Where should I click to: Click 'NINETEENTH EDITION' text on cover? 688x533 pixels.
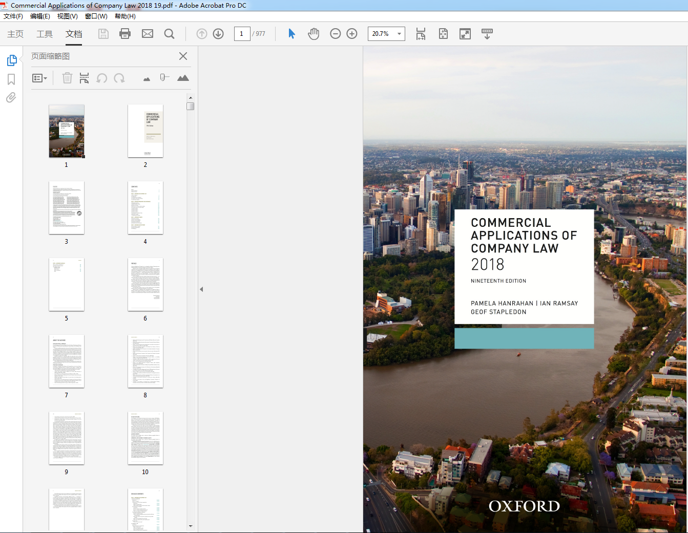pyautogui.click(x=498, y=281)
